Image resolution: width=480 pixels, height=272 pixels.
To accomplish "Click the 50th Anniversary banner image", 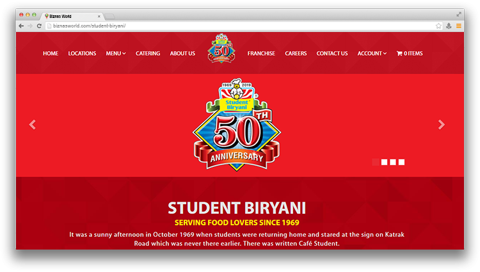I will [x=236, y=125].
